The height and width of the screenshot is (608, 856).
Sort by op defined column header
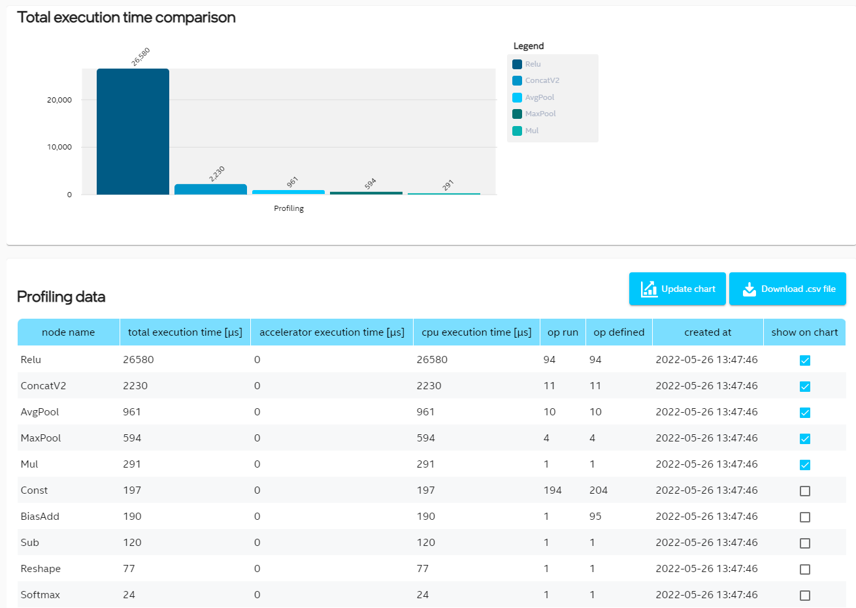coord(619,332)
